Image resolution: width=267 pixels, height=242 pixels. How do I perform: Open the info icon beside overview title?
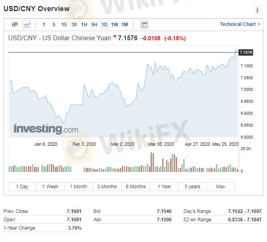coord(257,10)
